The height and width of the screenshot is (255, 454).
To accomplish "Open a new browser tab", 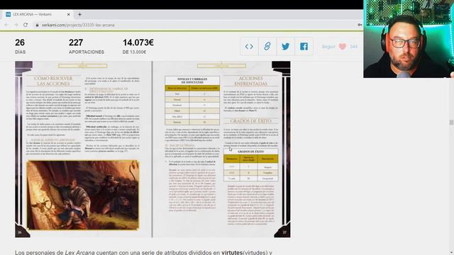I will click(x=79, y=14).
